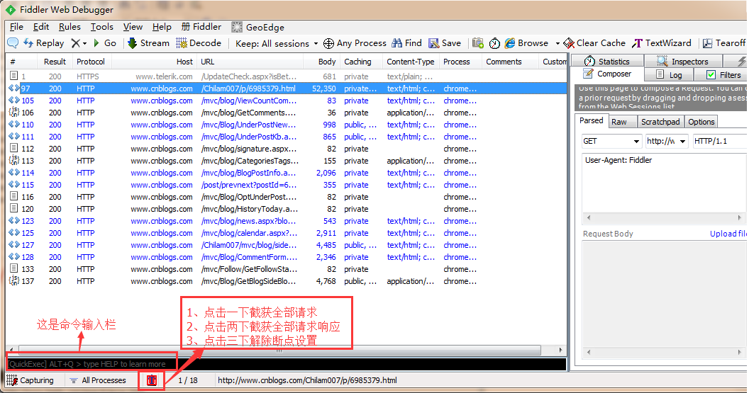This screenshot has height=393, width=749.
Task: Click the Go button to resume breakpoints
Action: tap(104, 43)
